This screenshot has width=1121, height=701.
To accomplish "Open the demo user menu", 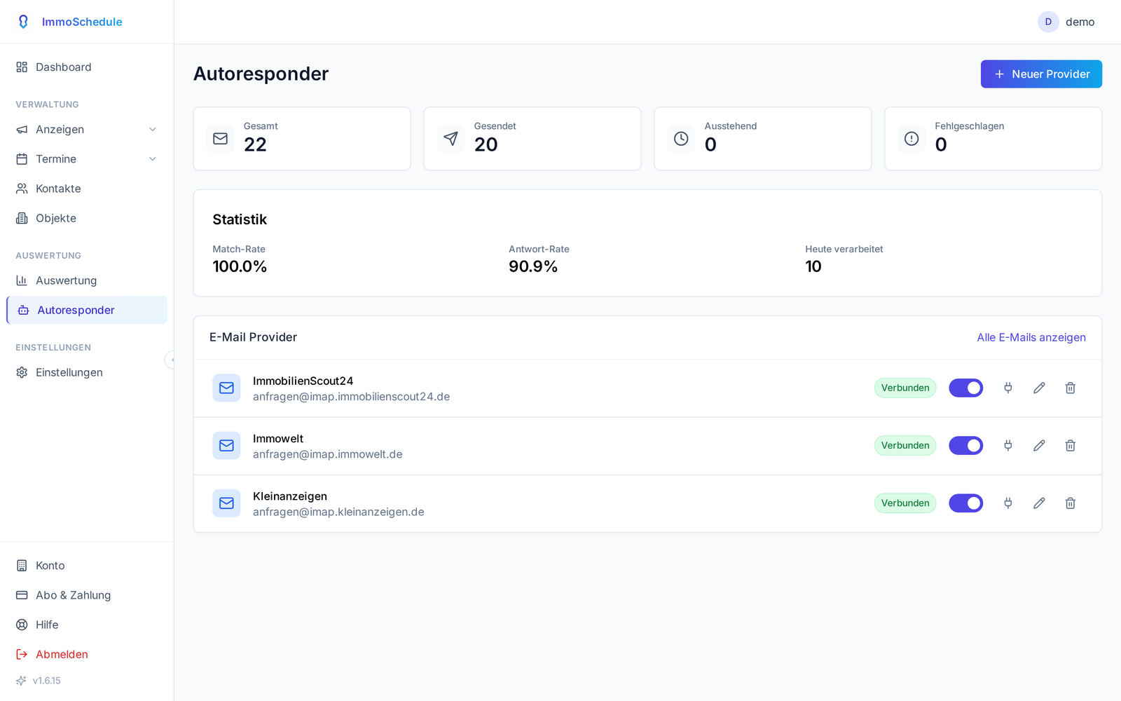I will [x=1066, y=22].
